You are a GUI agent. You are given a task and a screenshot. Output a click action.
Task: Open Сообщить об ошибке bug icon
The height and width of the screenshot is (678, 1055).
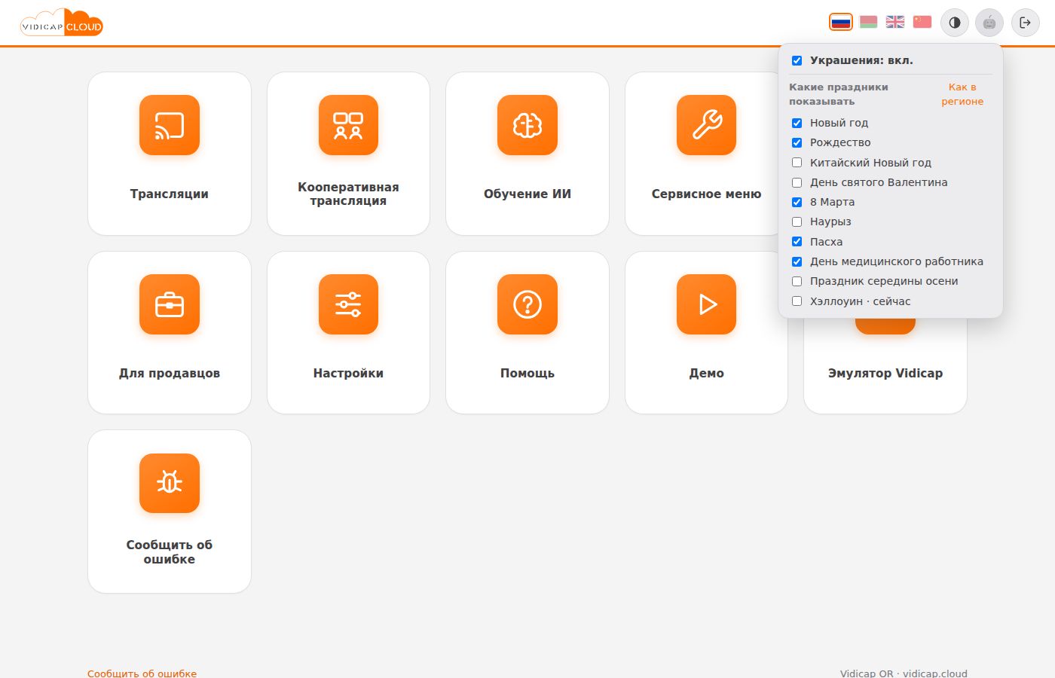click(x=170, y=483)
